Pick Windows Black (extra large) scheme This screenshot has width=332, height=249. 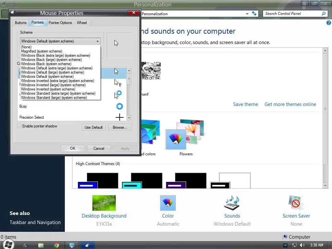coord(60,55)
